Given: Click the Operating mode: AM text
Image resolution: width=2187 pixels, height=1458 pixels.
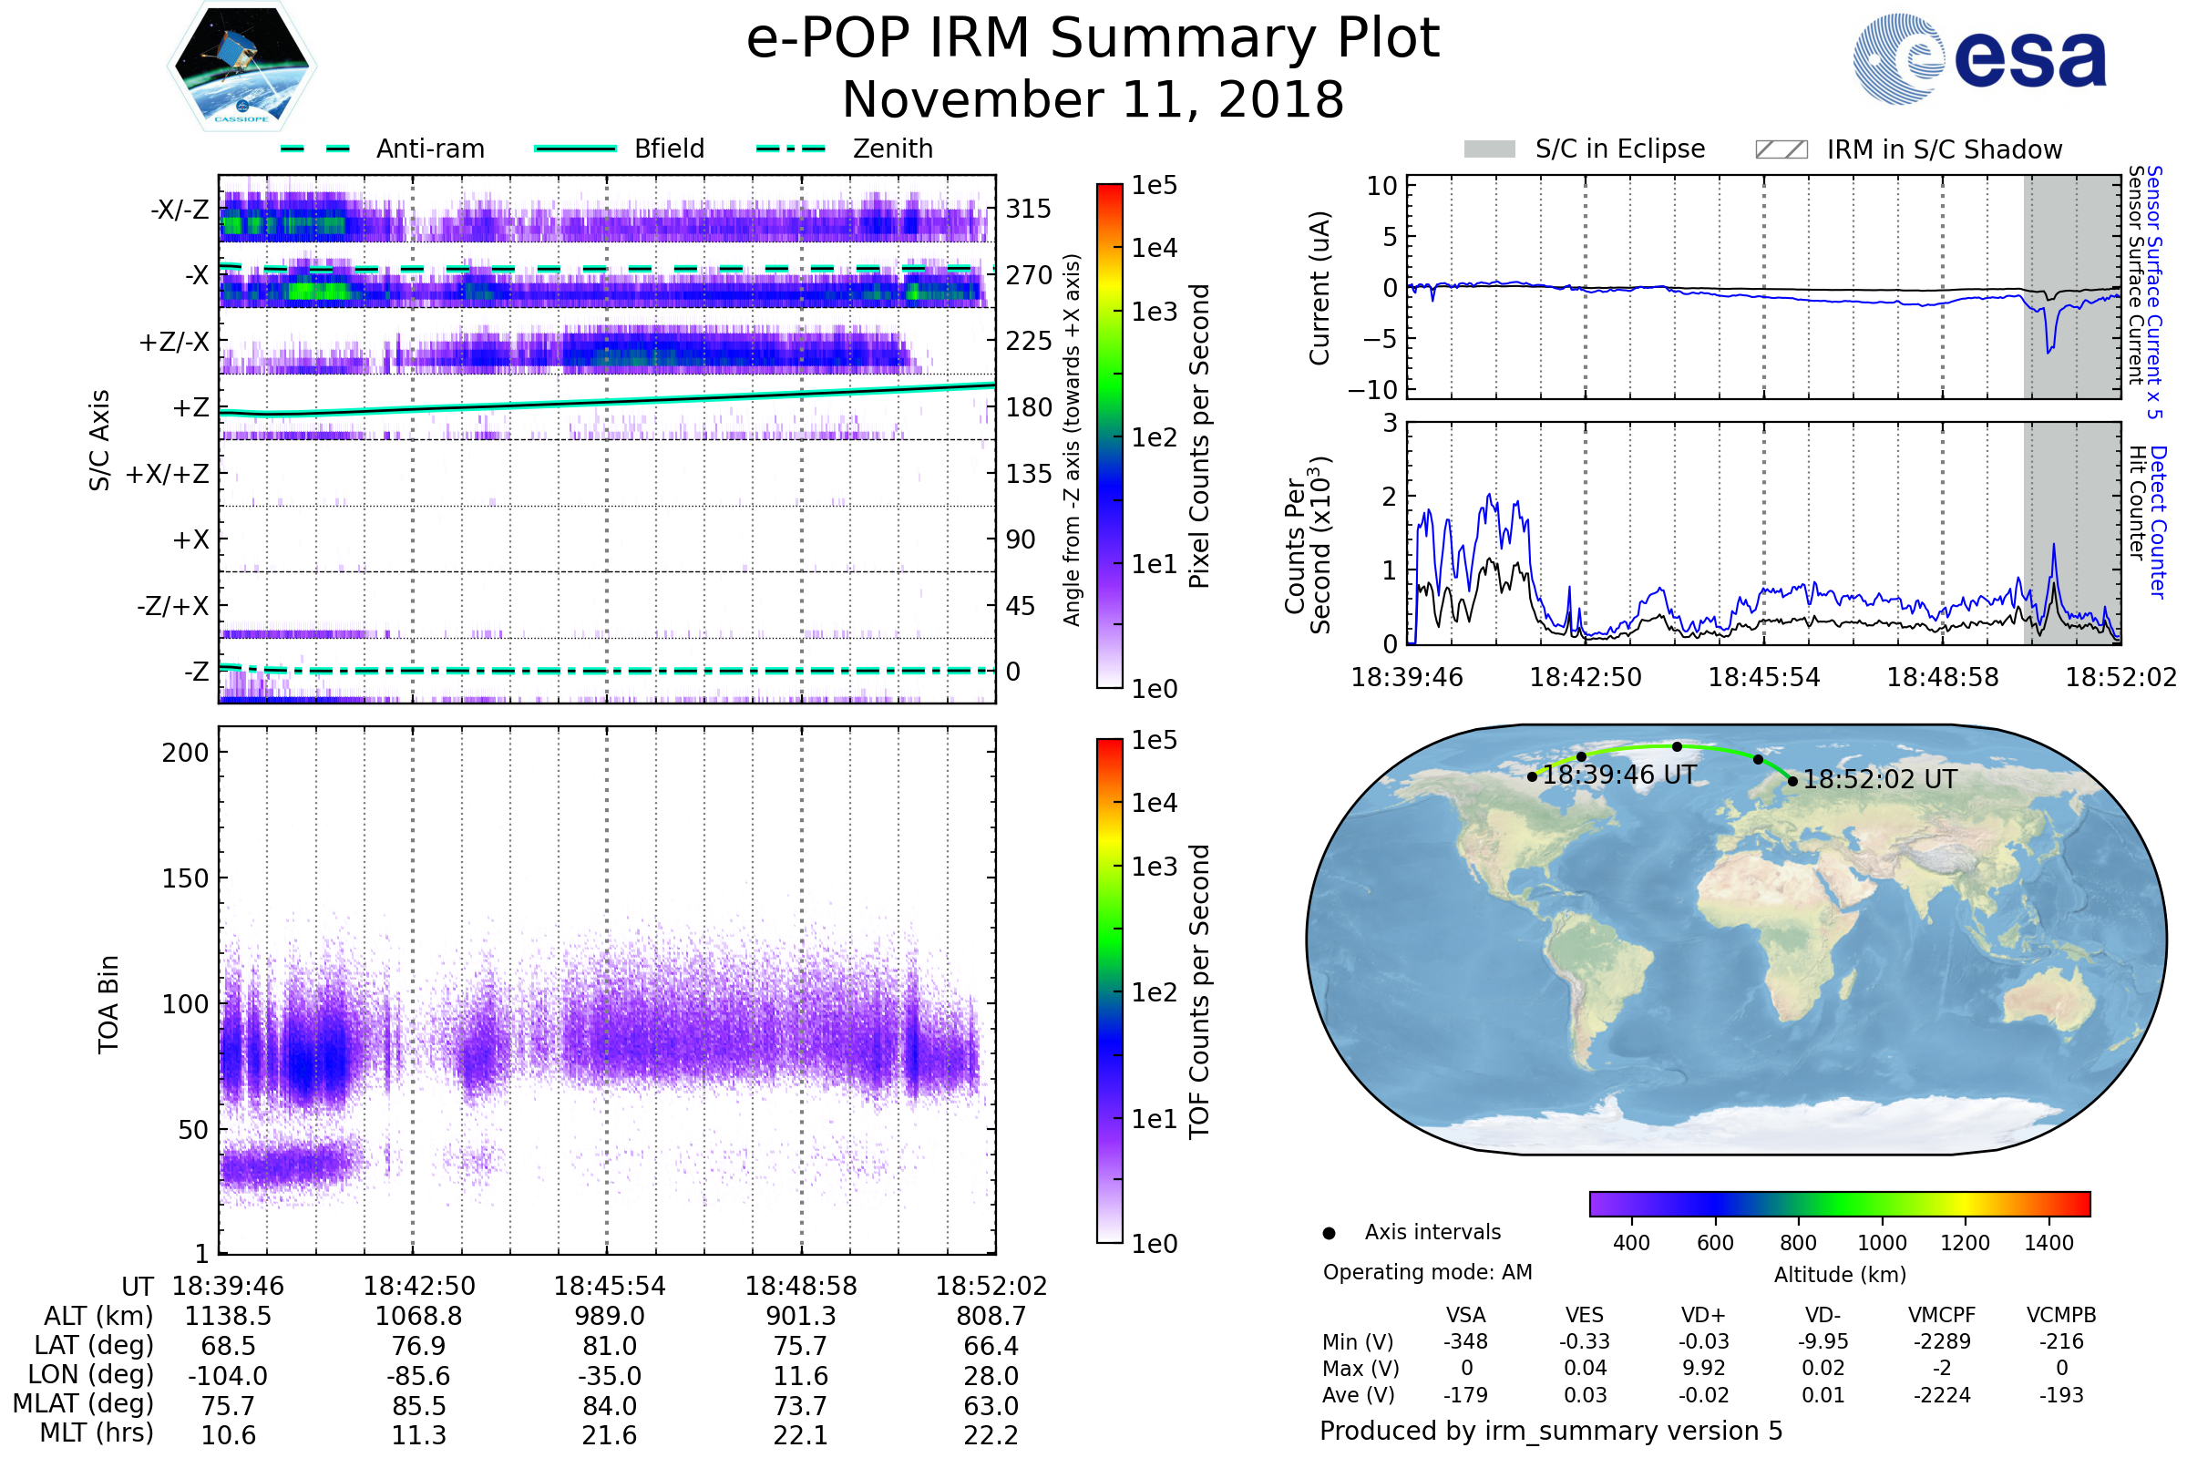Looking at the screenshot, I should coord(1427,1272).
